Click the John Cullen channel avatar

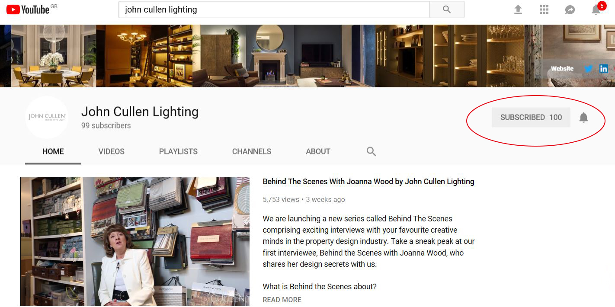(47, 117)
